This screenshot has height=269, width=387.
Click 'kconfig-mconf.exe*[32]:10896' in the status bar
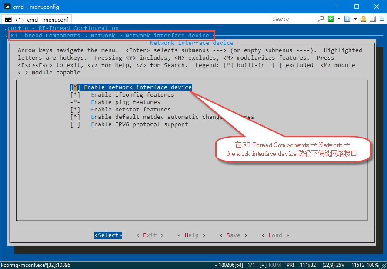pyautogui.click(x=35, y=265)
